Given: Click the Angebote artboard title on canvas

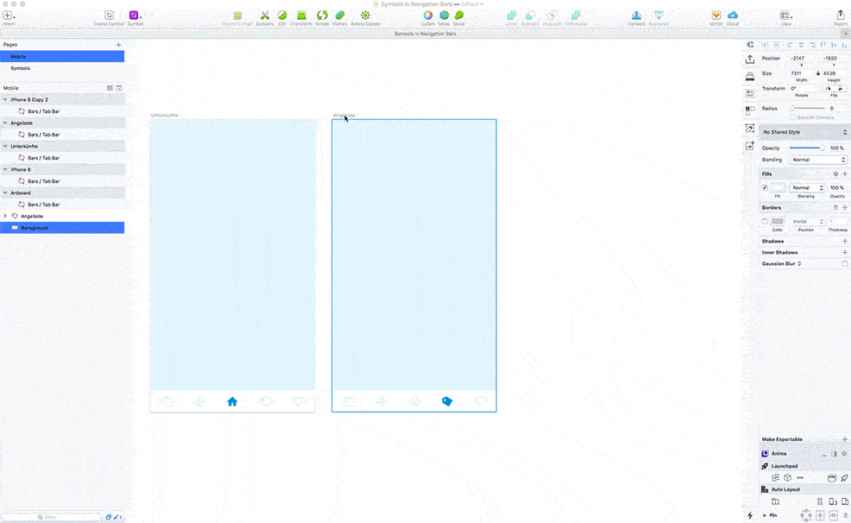Looking at the screenshot, I should click(344, 115).
